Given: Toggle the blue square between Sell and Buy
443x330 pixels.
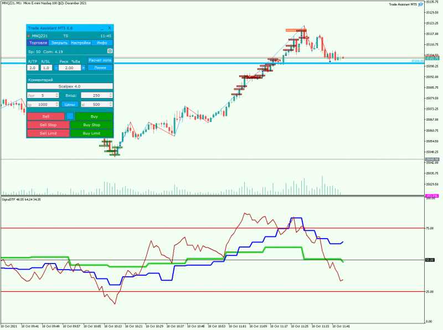Looking at the screenshot, I should click(70, 116).
